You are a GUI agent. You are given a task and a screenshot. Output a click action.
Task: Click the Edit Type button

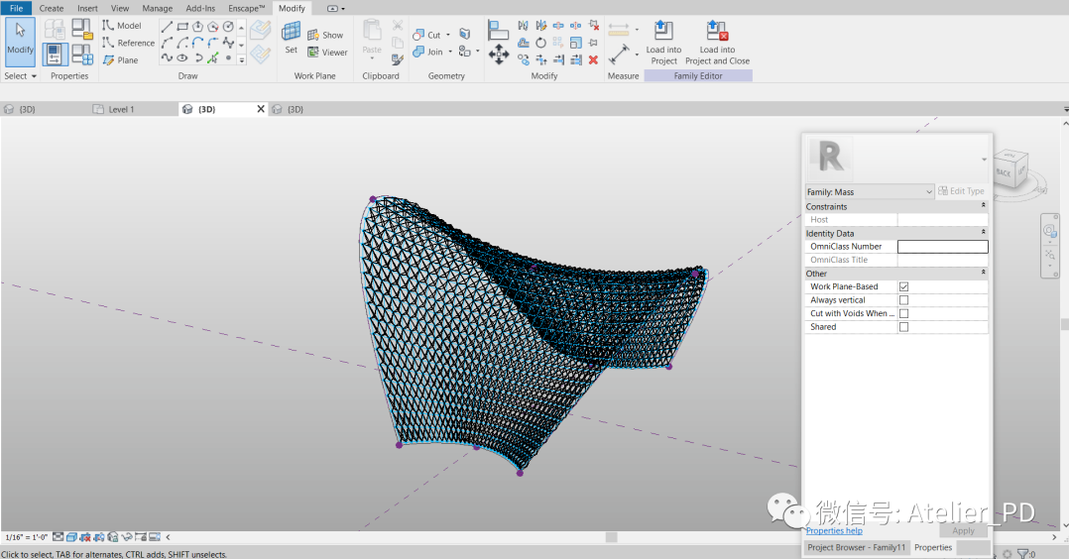click(x=961, y=191)
